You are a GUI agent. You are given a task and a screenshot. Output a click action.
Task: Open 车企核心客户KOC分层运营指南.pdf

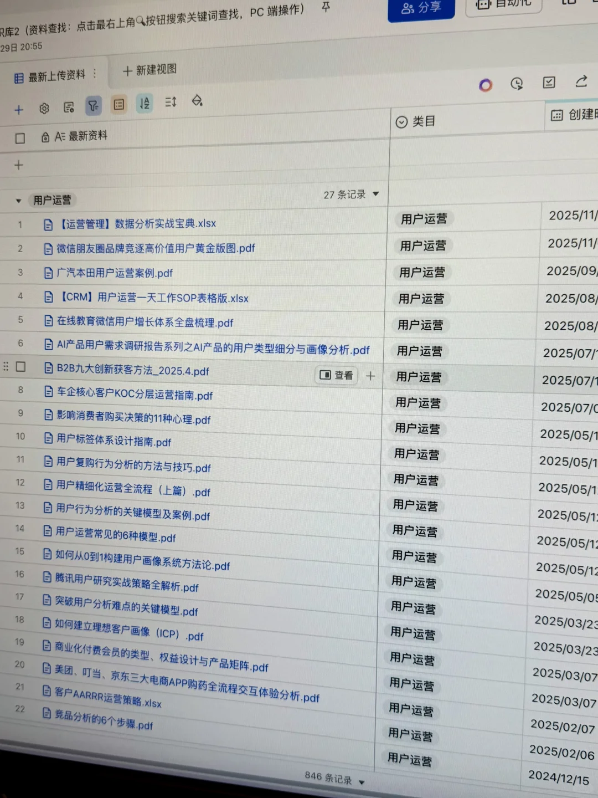coord(135,394)
